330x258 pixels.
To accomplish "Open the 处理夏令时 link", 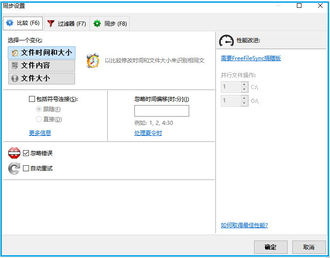I will point(148,133).
